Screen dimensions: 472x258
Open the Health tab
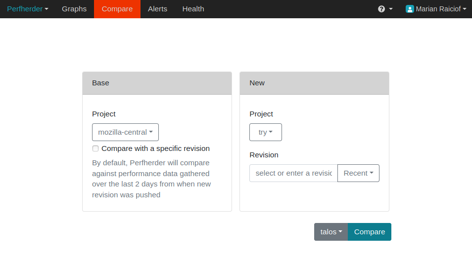coord(193,9)
